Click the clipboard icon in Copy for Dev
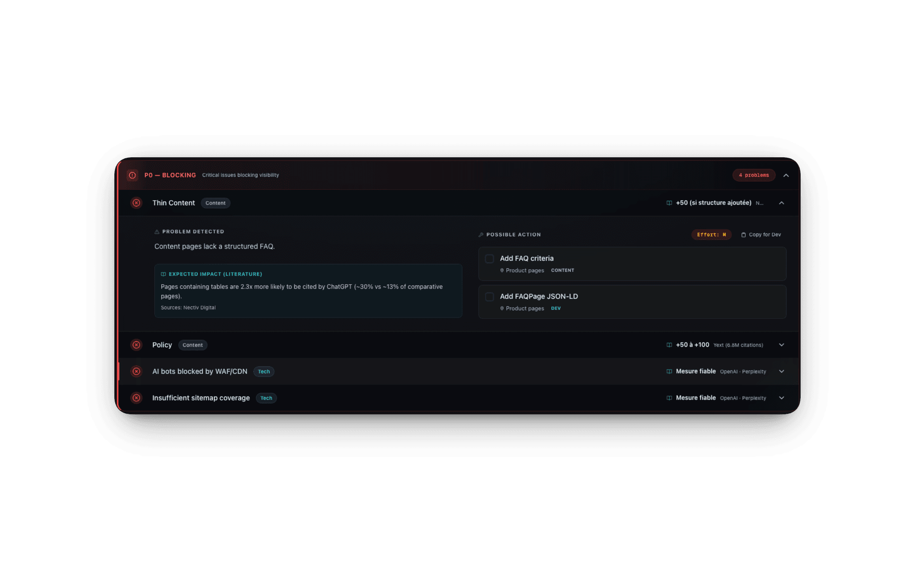The image size is (915, 572). (x=743, y=235)
